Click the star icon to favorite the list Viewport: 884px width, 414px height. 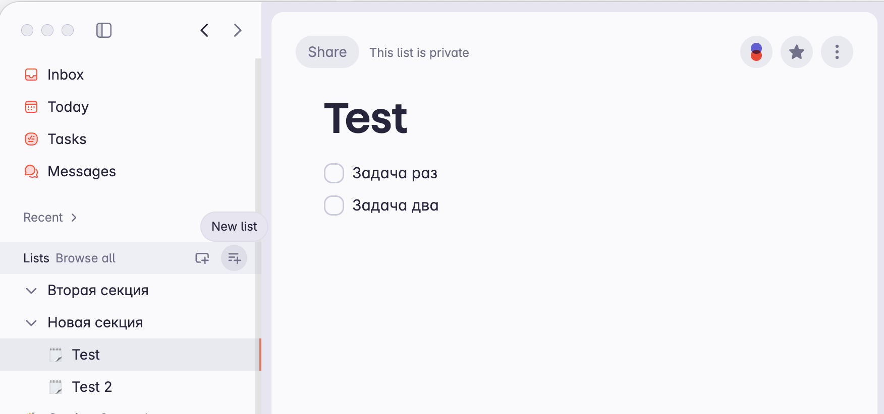796,52
